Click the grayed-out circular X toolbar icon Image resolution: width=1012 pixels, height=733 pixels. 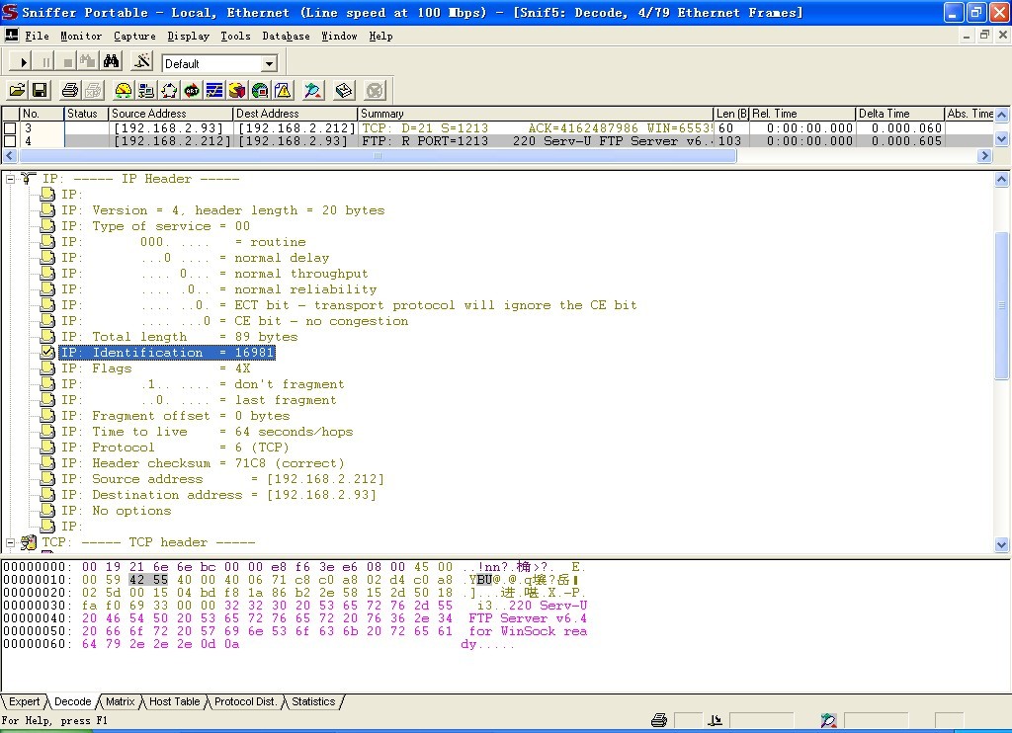click(x=375, y=90)
